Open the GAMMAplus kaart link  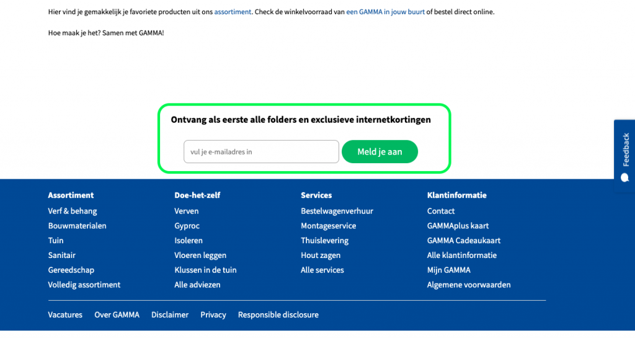coord(458,226)
